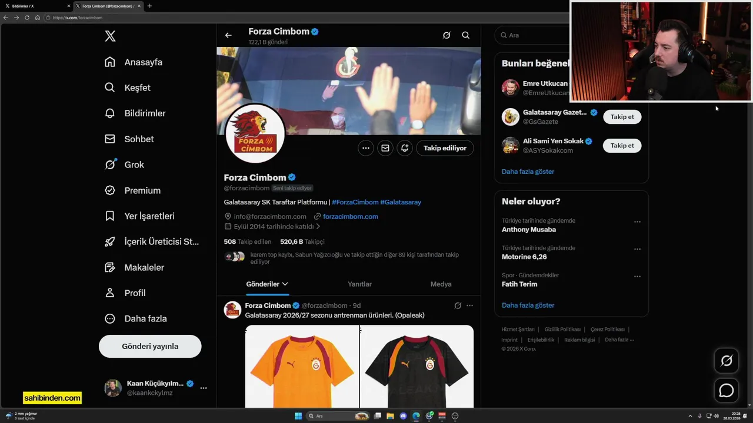Click the Grok icon in profile header
The image size is (753, 423).
point(447,35)
